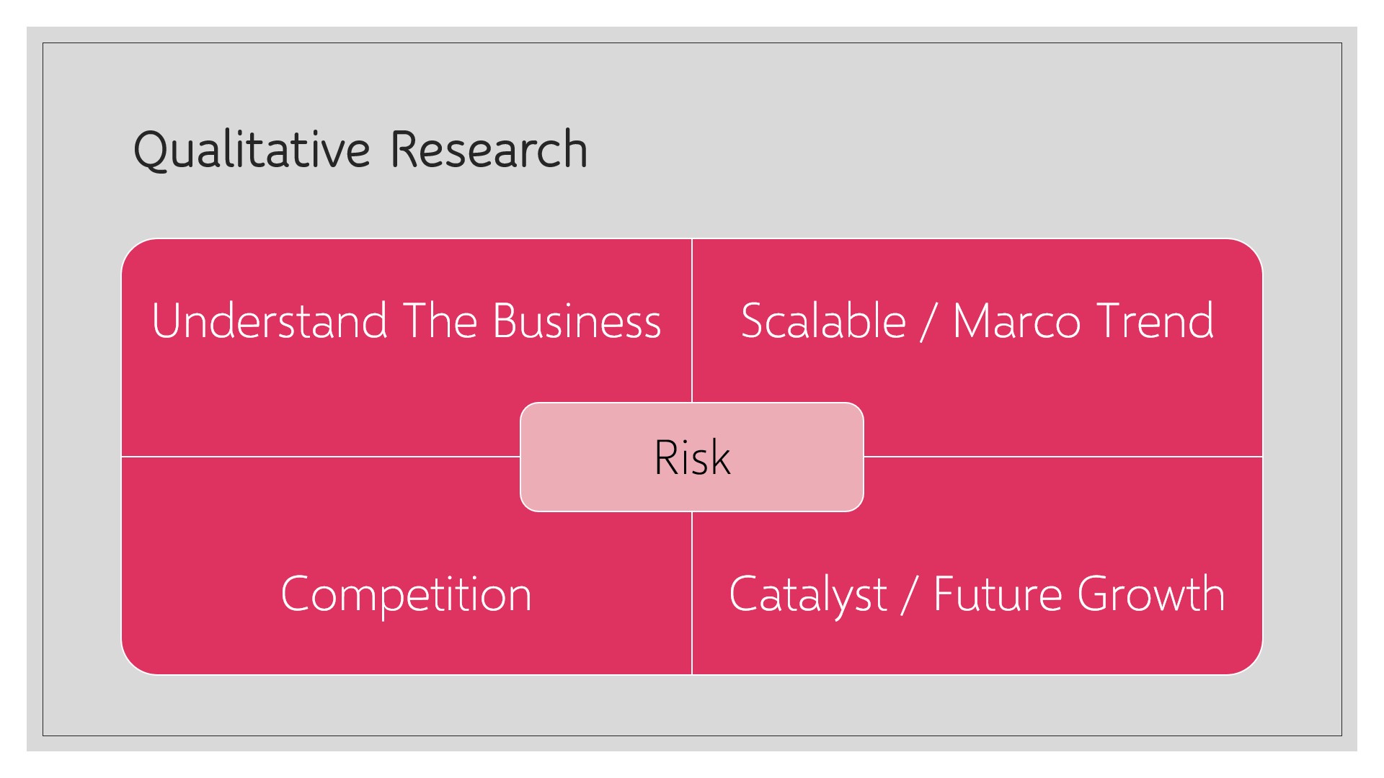
Task: Click the "Qualitative Research" slide title
Action: pyautogui.click(x=360, y=150)
